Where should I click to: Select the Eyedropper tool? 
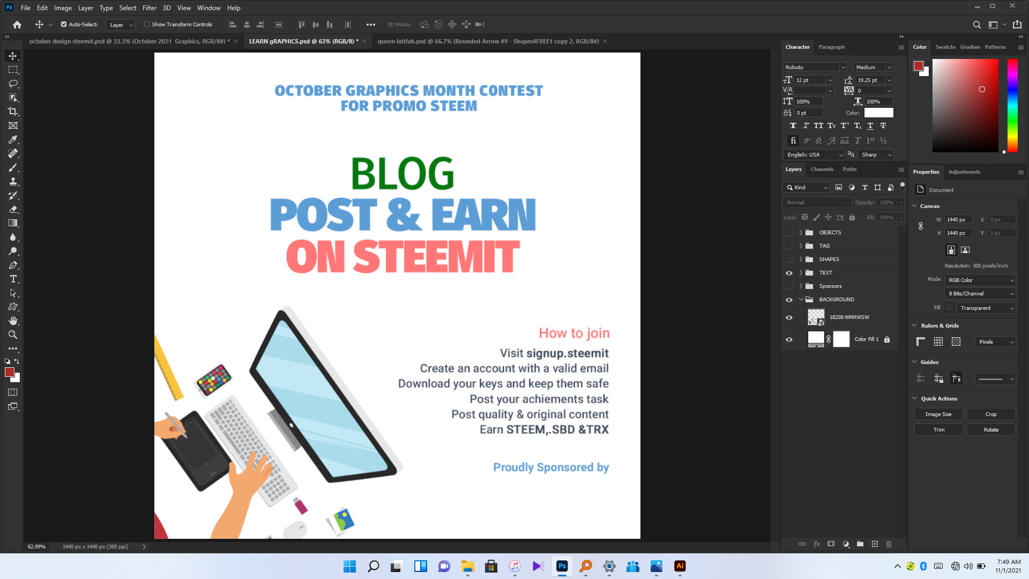point(13,139)
